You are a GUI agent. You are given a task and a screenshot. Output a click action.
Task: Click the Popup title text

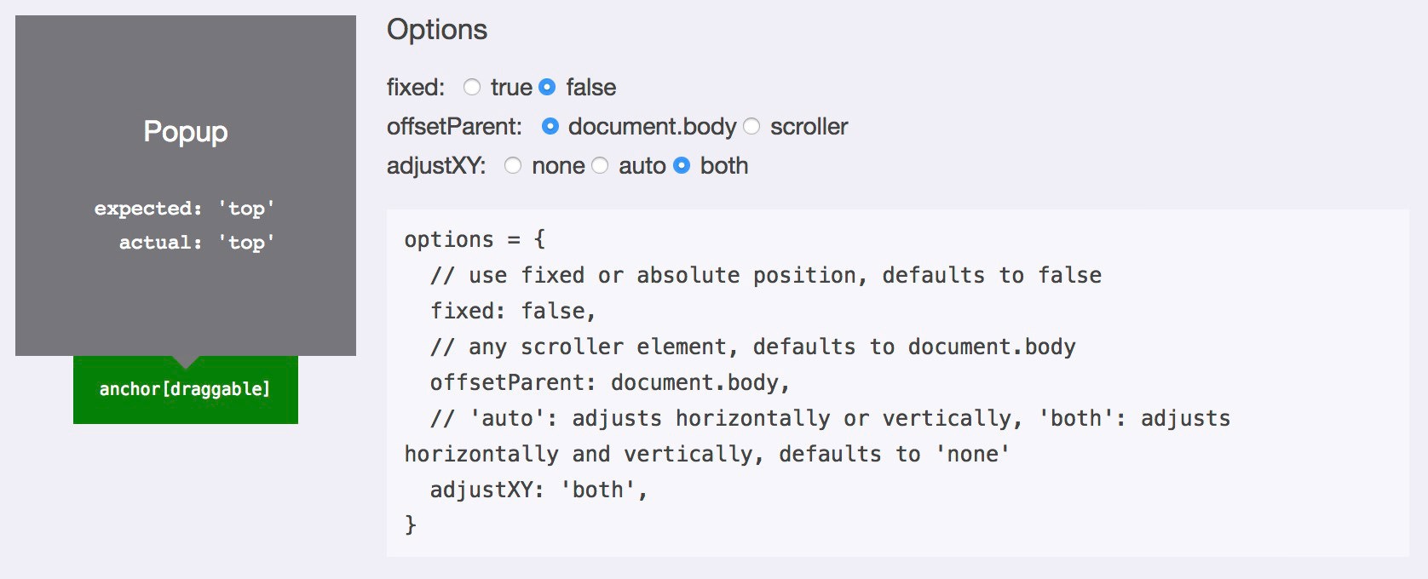(x=186, y=131)
